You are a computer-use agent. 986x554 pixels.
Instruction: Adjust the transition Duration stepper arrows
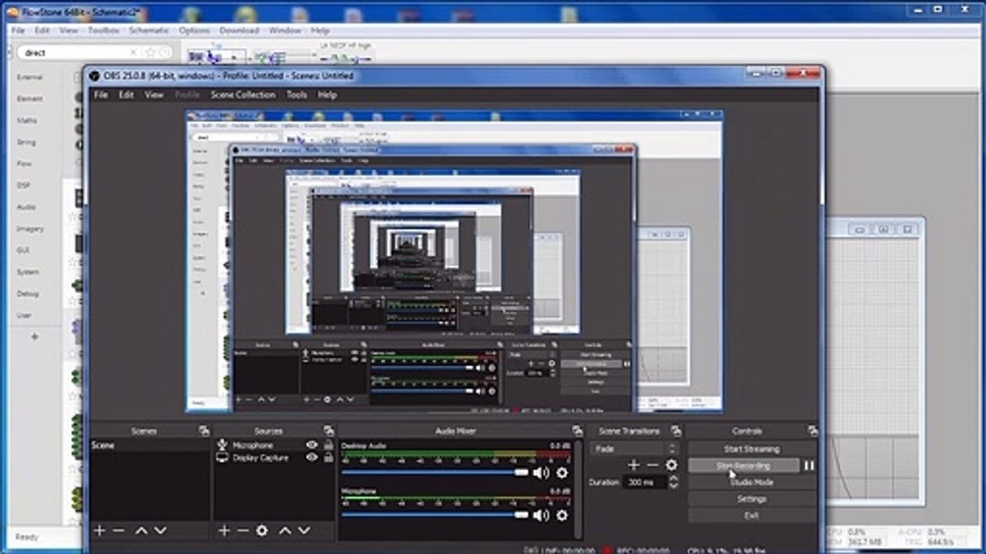click(x=674, y=482)
